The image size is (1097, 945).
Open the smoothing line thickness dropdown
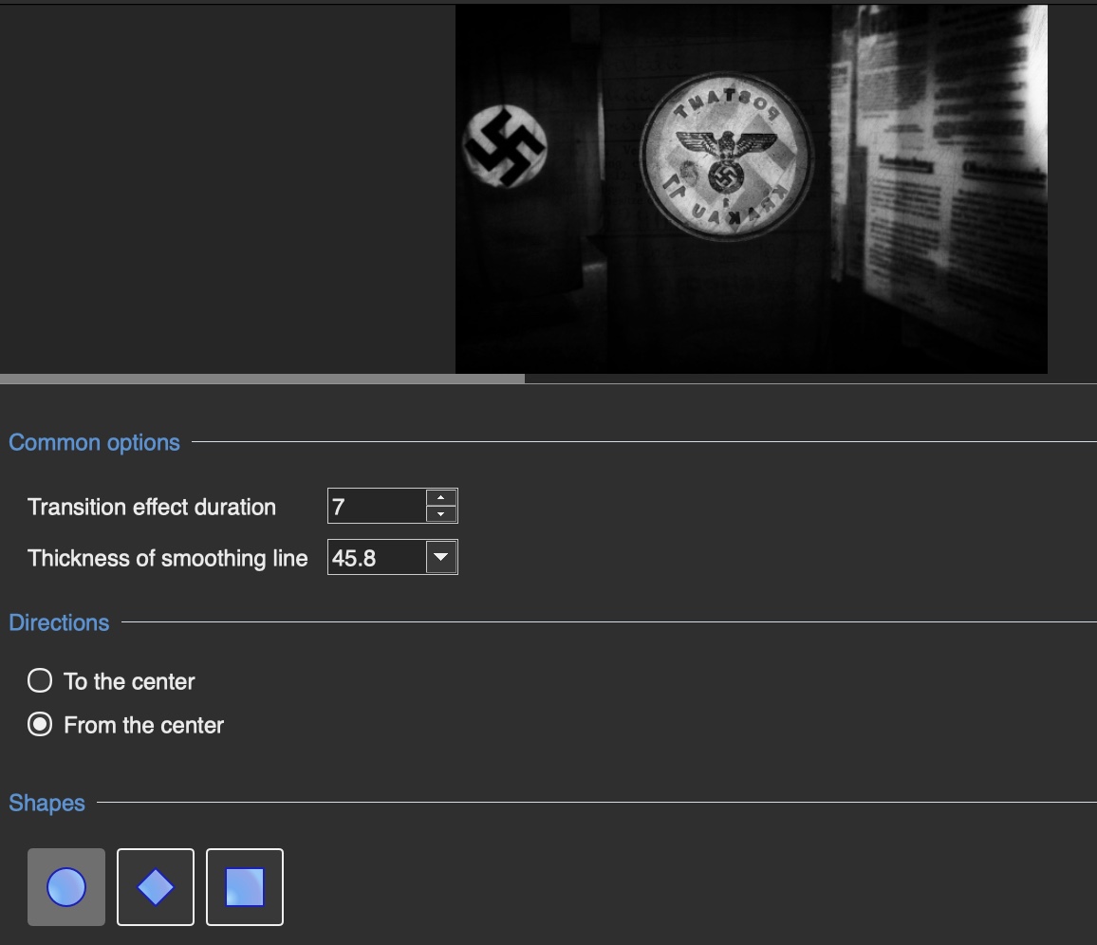pyautogui.click(x=440, y=558)
